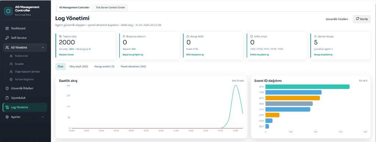The width and height of the screenshot is (376, 142).
Task: Click the Kullanıcılar people icon
Action: [11, 56]
